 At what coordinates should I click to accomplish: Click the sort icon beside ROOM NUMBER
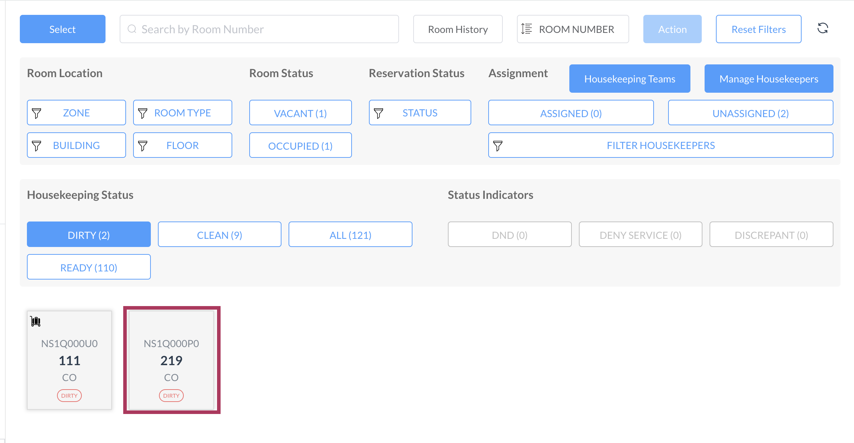coord(526,29)
